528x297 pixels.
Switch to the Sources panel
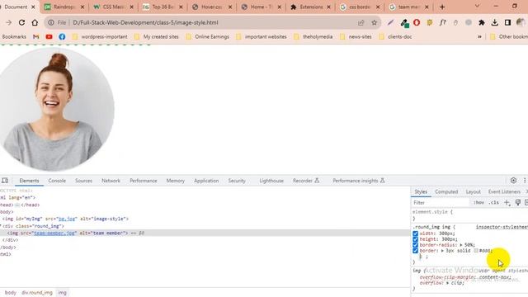83,181
